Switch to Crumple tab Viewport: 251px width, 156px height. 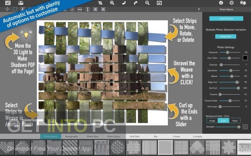pos(197,136)
